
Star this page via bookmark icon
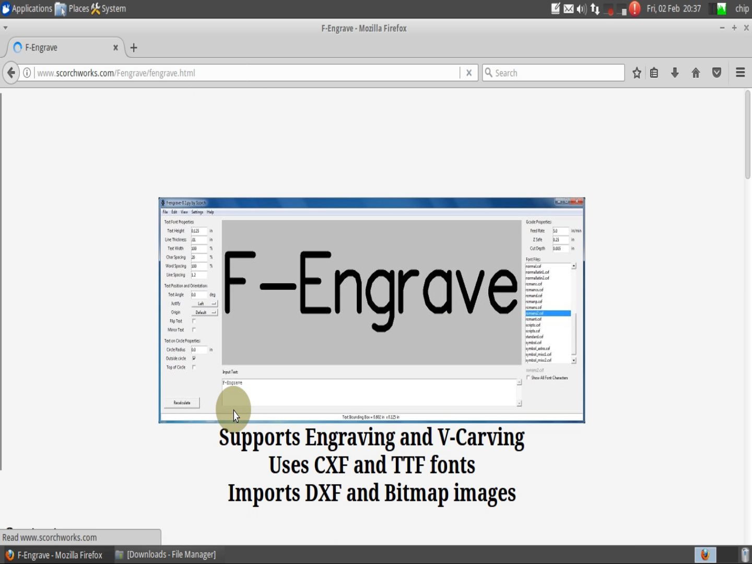pos(637,73)
